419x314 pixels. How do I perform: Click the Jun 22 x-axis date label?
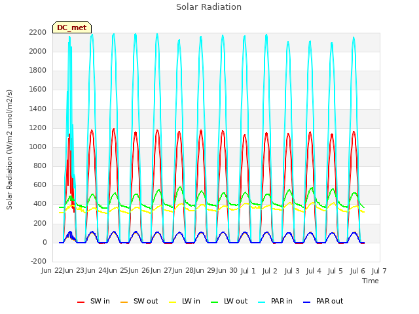point(52,270)
